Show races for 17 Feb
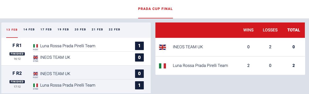 46,30
